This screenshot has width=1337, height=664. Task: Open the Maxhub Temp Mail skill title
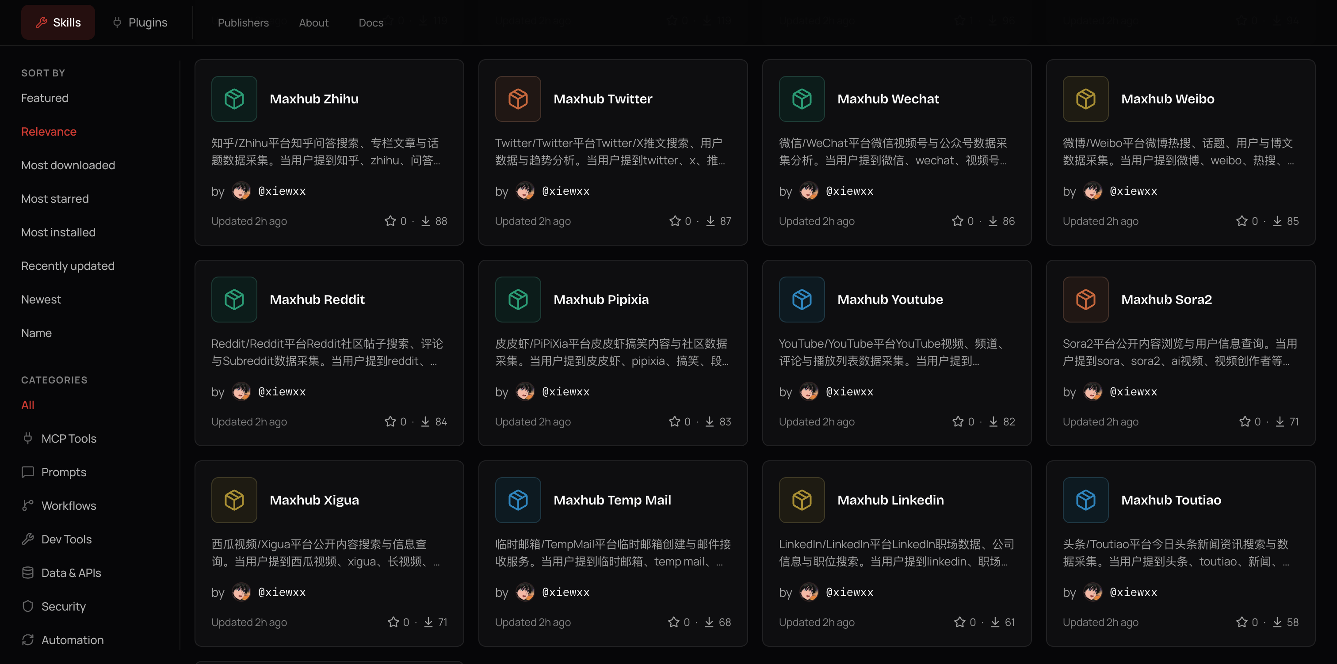point(612,500)
